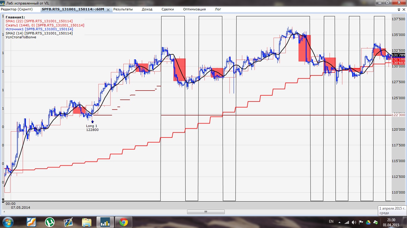Click the Long 1 entry arrow marker
This screenshot has height=228, width=407.
click(92, 121)
